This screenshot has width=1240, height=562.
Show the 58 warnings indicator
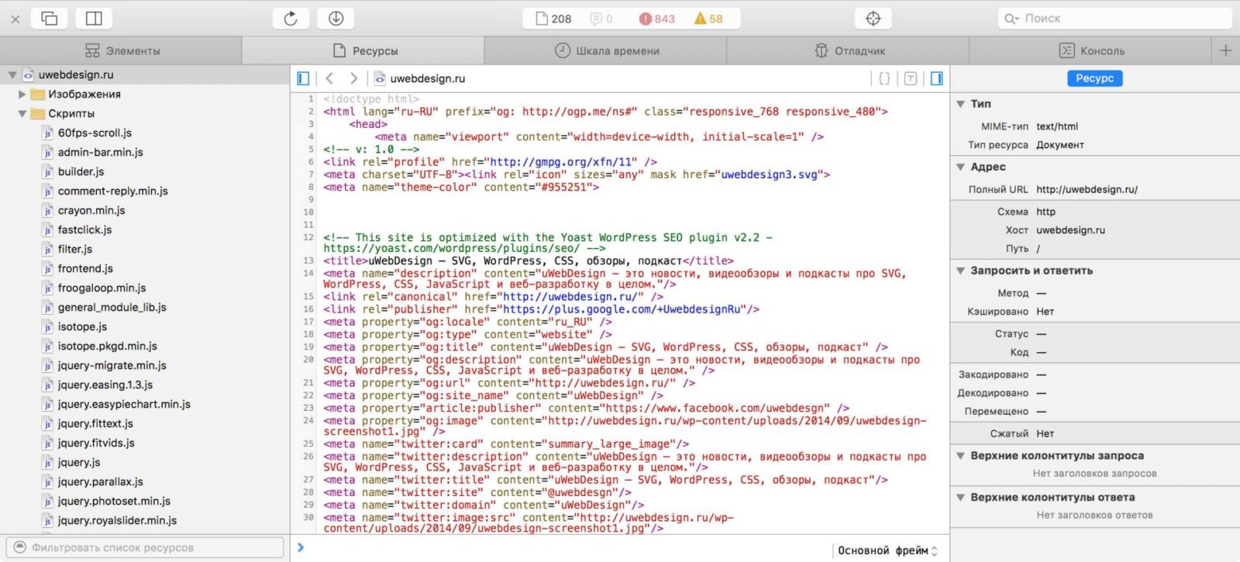pos(708,19)
